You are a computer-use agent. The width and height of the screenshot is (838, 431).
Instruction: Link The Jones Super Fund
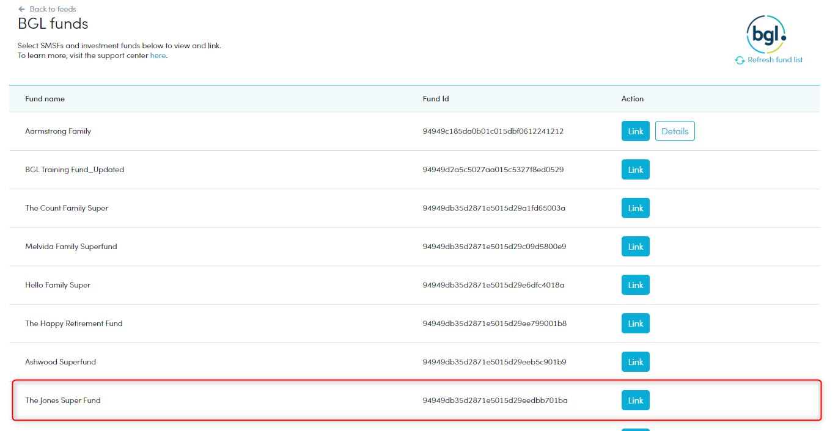(x=636, y=400)
